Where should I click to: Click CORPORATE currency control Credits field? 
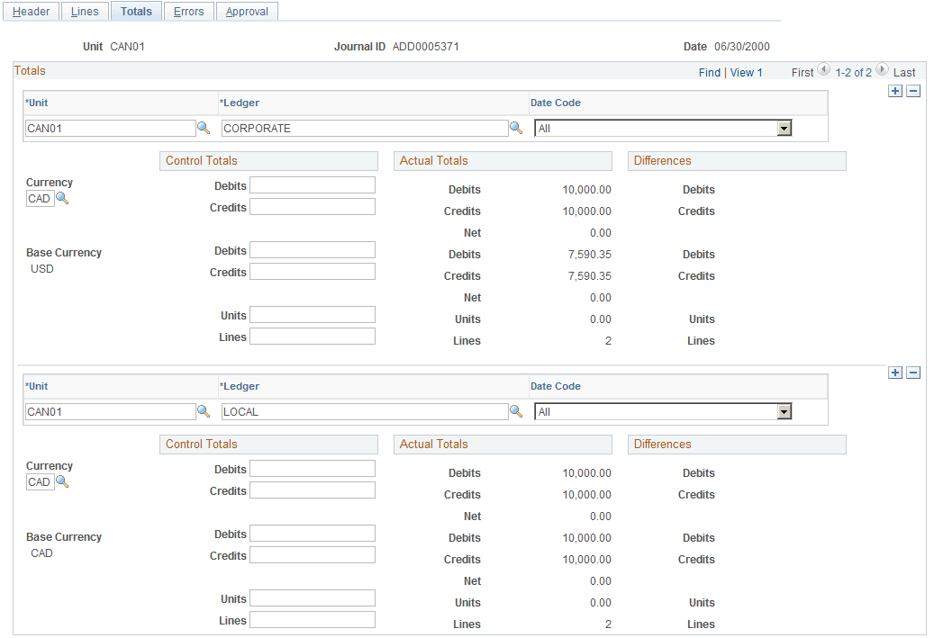313,206
